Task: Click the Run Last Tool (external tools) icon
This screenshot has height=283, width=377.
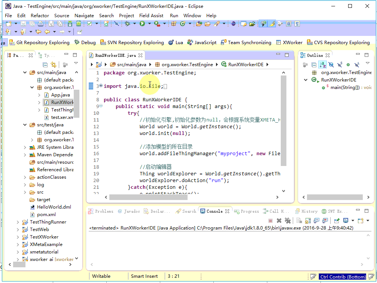Action: (x=157, y=24)
